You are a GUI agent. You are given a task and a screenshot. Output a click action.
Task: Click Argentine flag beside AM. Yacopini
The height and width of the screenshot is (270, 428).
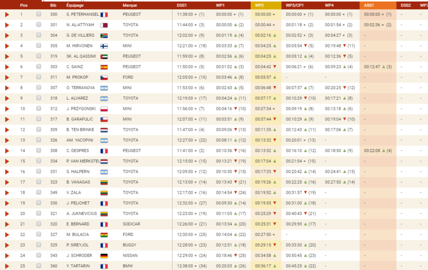[x=104, y=140]
